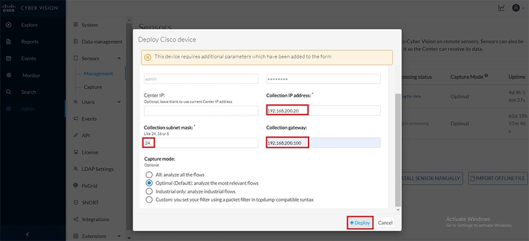Open the Search magnifier icon
Viewport: 529px width, 241px height.
click(9, 92)
